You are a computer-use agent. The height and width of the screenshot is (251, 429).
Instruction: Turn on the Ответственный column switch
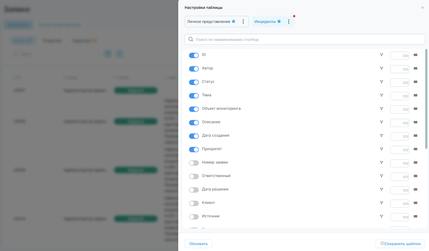point(194,176)
